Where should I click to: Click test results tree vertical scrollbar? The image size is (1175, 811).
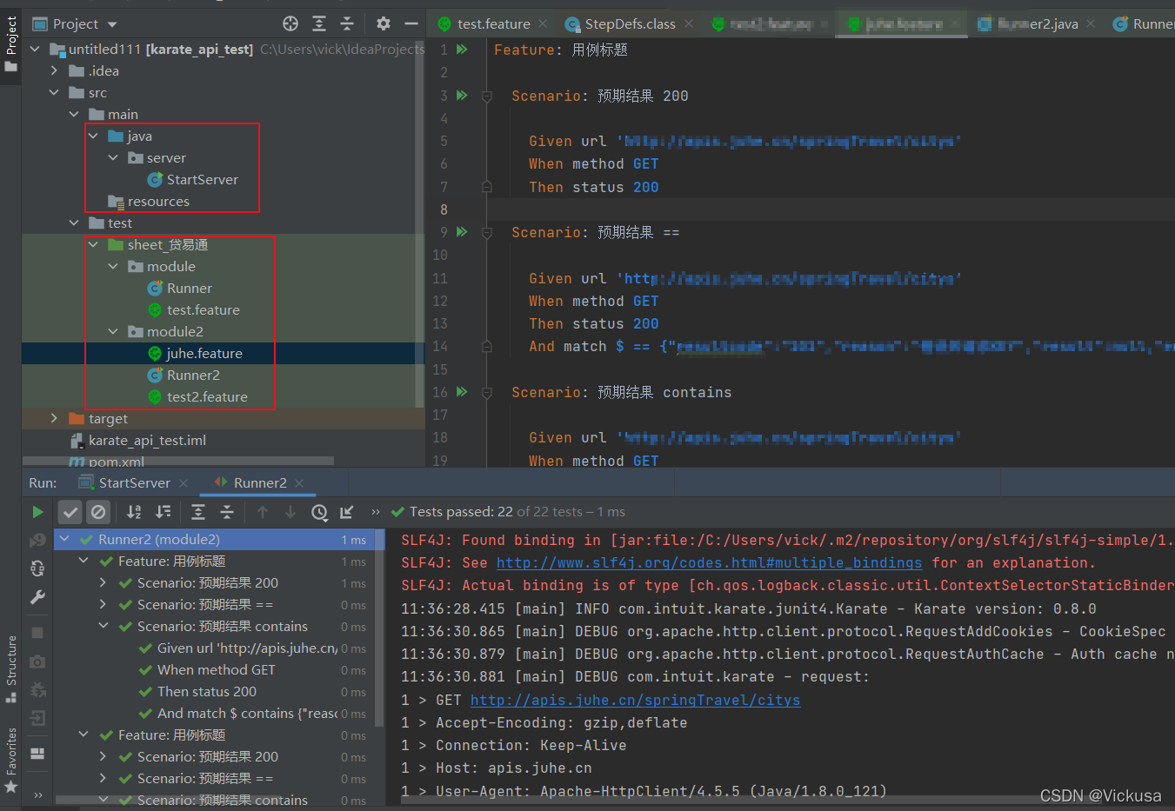[x=379, y=626]
